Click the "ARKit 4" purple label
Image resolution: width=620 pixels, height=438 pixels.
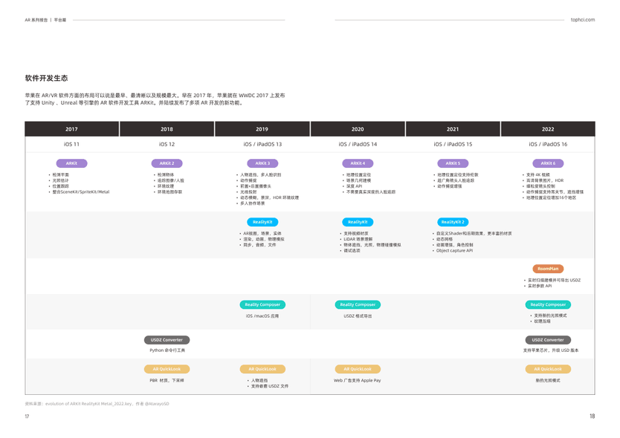point(358,163)
